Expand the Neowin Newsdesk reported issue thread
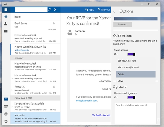This screenshot has width=164, height=127. tap(12, 69)
